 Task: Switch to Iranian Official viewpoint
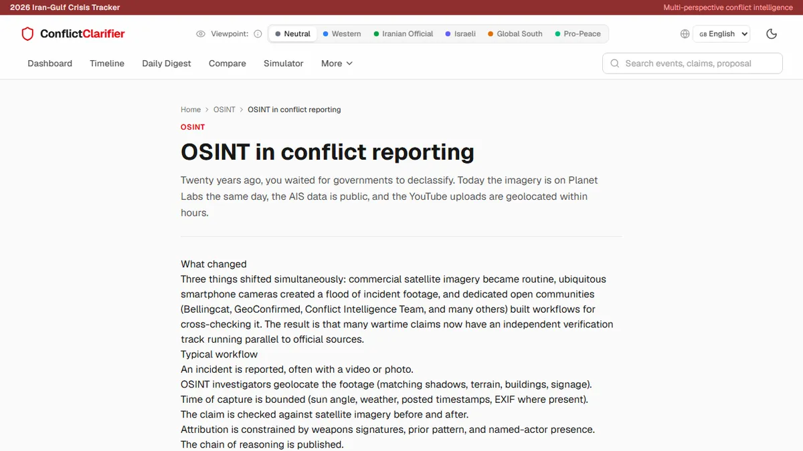[x=404, y=34]
